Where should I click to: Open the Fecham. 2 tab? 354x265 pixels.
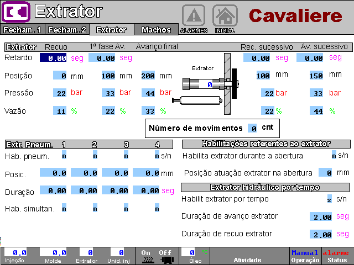tap(67, 30)
